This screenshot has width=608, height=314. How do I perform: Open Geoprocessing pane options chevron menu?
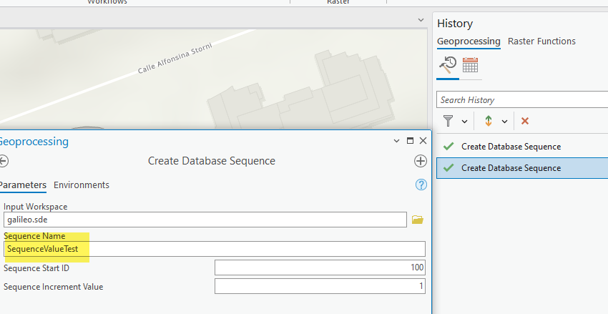pos(398,142)
